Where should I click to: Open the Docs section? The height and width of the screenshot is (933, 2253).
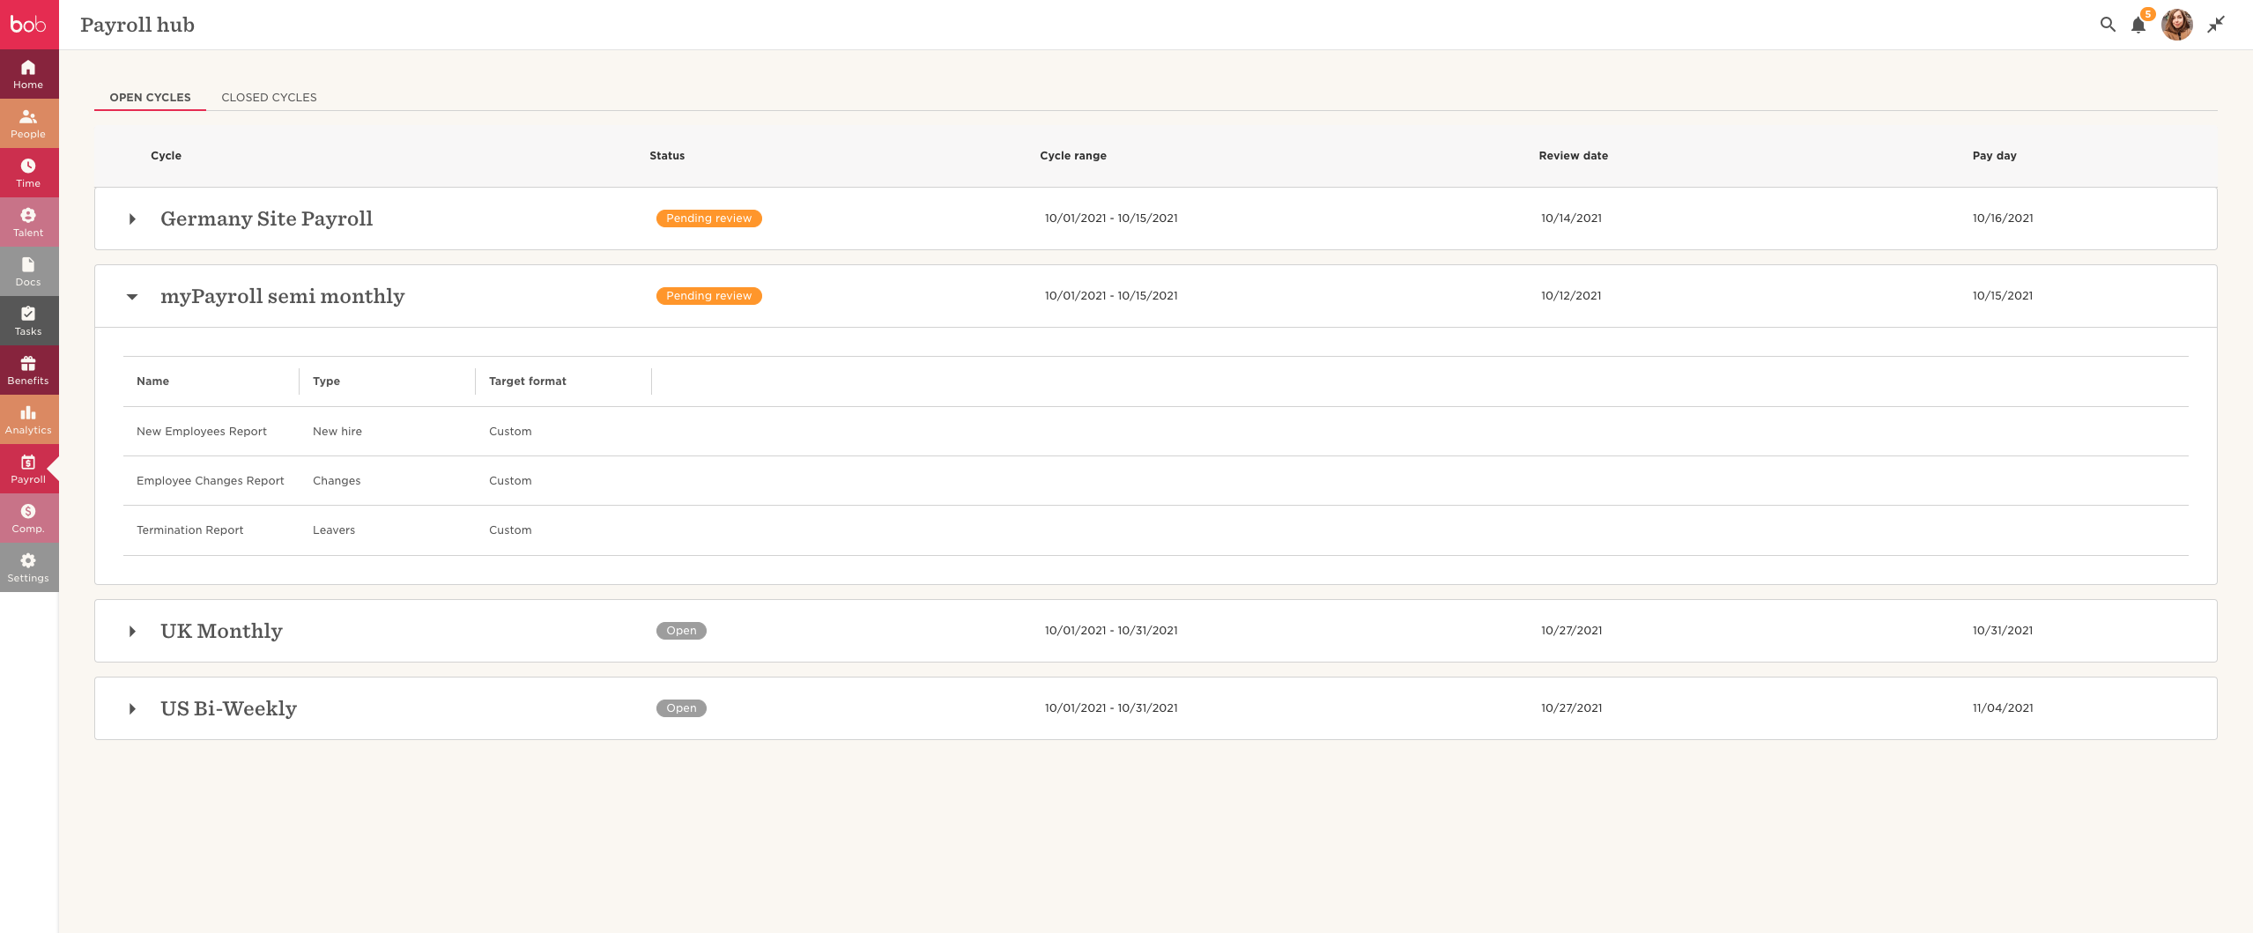click(28, 271)
